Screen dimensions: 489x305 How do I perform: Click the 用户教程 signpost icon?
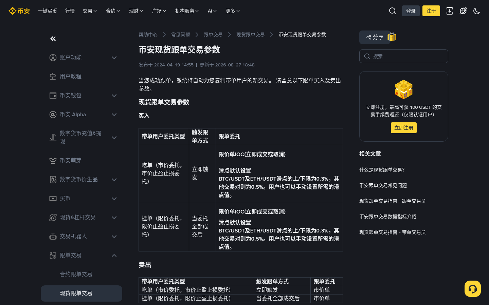pyautogui.click(x=53, y=77)
